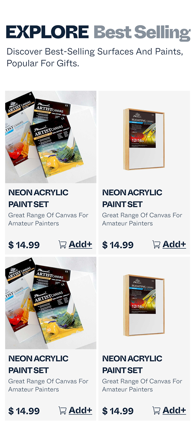Click cart icon on bottom-left product card
This screenshot has width=195, height=422.
63,410
